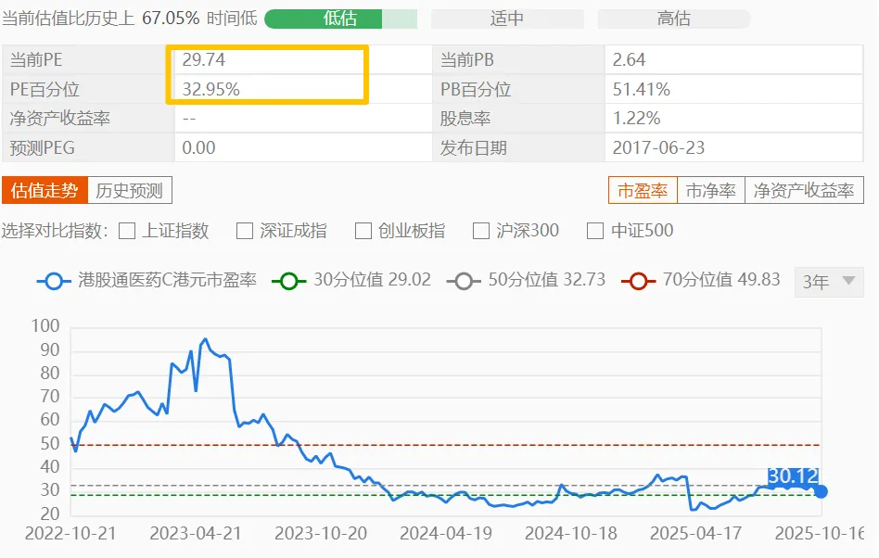879x558 pixels.
Task: Enable 沪深300 index comparison
Action: [481, 231]
